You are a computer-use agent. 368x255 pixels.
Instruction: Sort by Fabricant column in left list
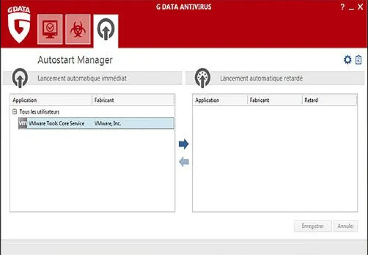tap(133, 100)
